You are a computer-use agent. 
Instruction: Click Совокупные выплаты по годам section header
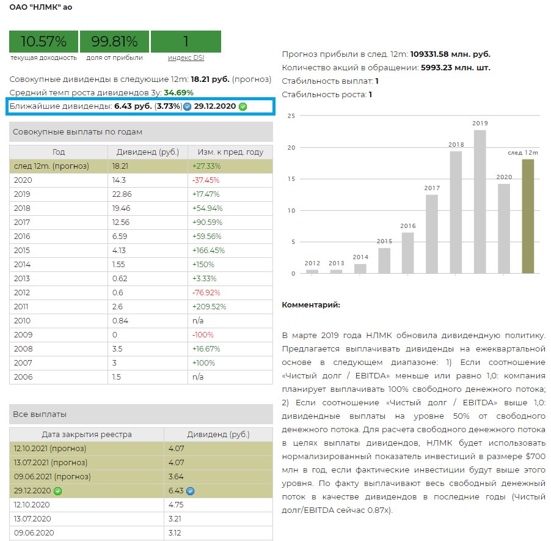point(141,132)
